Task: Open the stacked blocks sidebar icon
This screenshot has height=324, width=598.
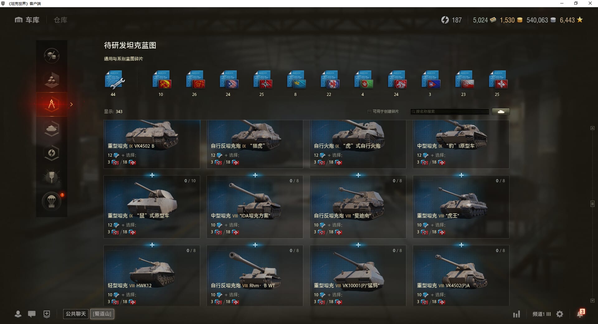Action: [52, 80]
